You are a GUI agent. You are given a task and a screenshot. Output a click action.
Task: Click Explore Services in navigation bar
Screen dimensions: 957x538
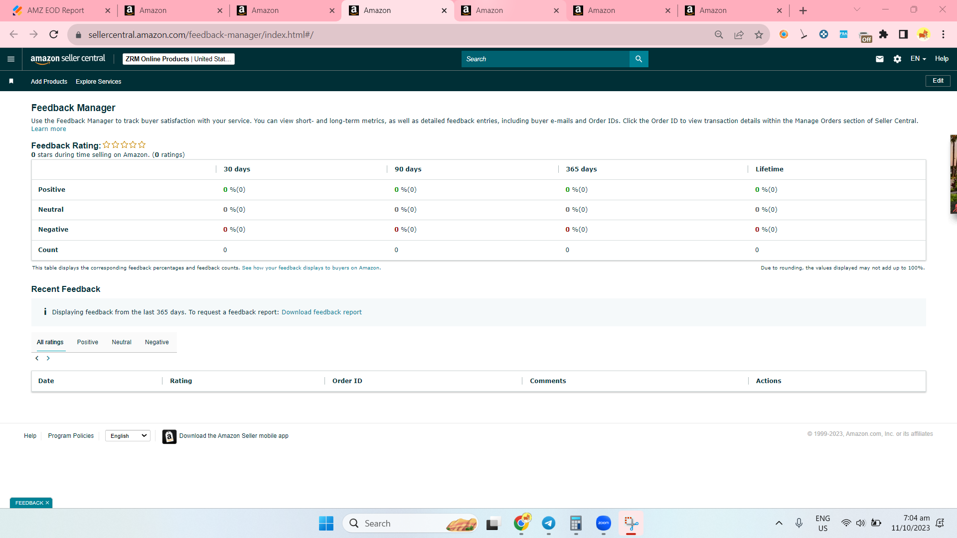tap(99, 82)
